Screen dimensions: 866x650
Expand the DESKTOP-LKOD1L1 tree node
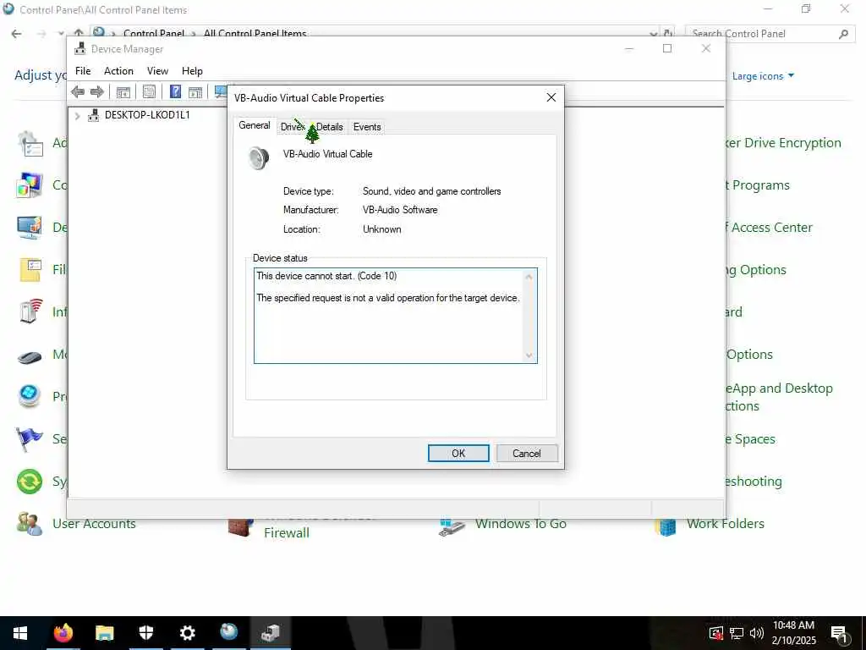pos(77,115)
